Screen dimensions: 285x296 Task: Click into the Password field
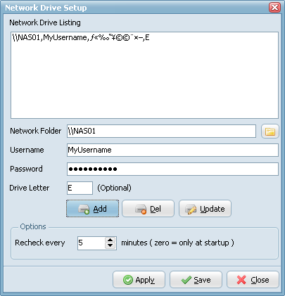(172, 169)
